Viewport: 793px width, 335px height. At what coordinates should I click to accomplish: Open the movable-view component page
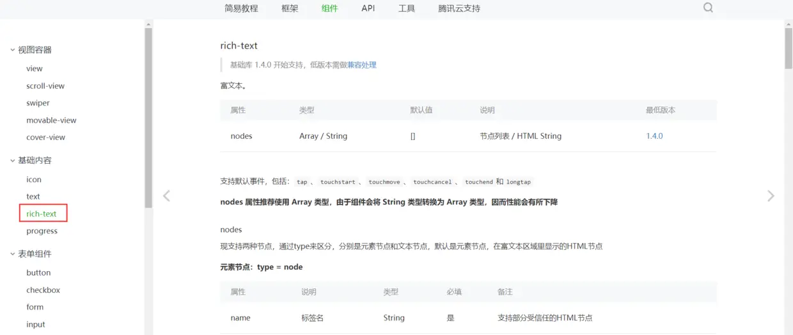pos(51,120)
